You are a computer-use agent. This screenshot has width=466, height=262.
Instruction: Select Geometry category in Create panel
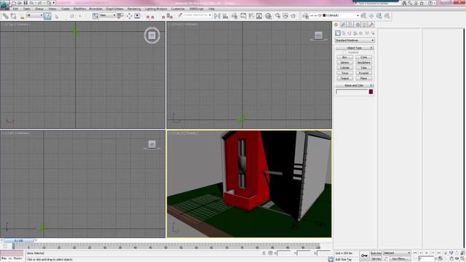click(338, 33)
